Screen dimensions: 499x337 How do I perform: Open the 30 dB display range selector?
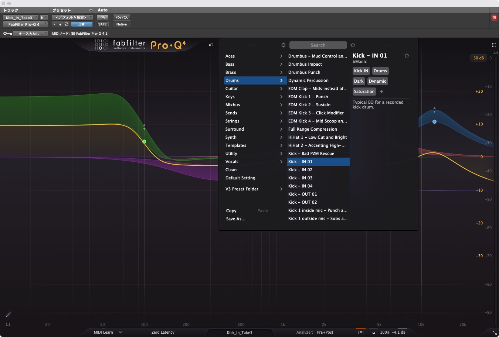click(479, 58)
